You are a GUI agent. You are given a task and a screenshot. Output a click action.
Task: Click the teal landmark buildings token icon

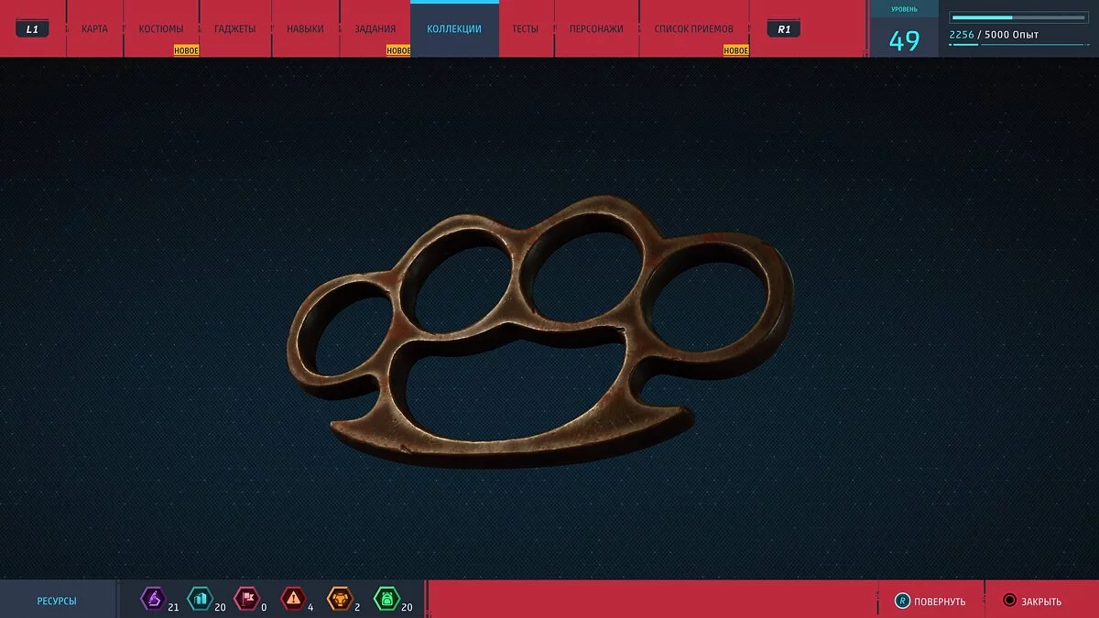click(200, 600)
